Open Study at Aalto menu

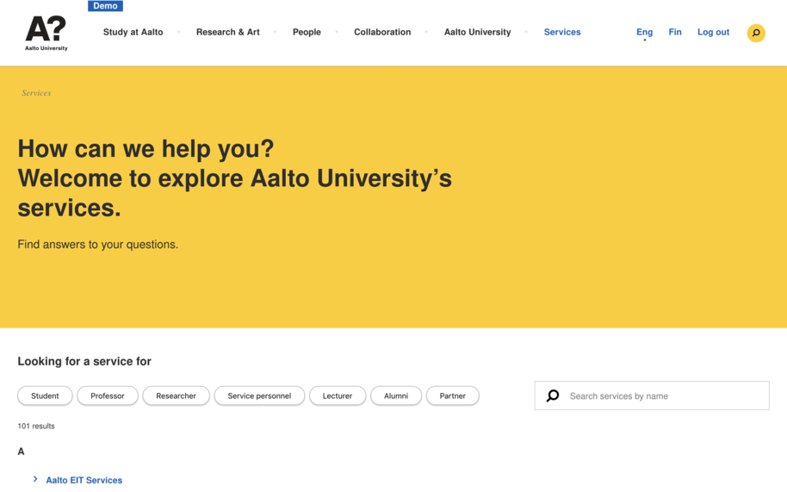pos(133,32)
